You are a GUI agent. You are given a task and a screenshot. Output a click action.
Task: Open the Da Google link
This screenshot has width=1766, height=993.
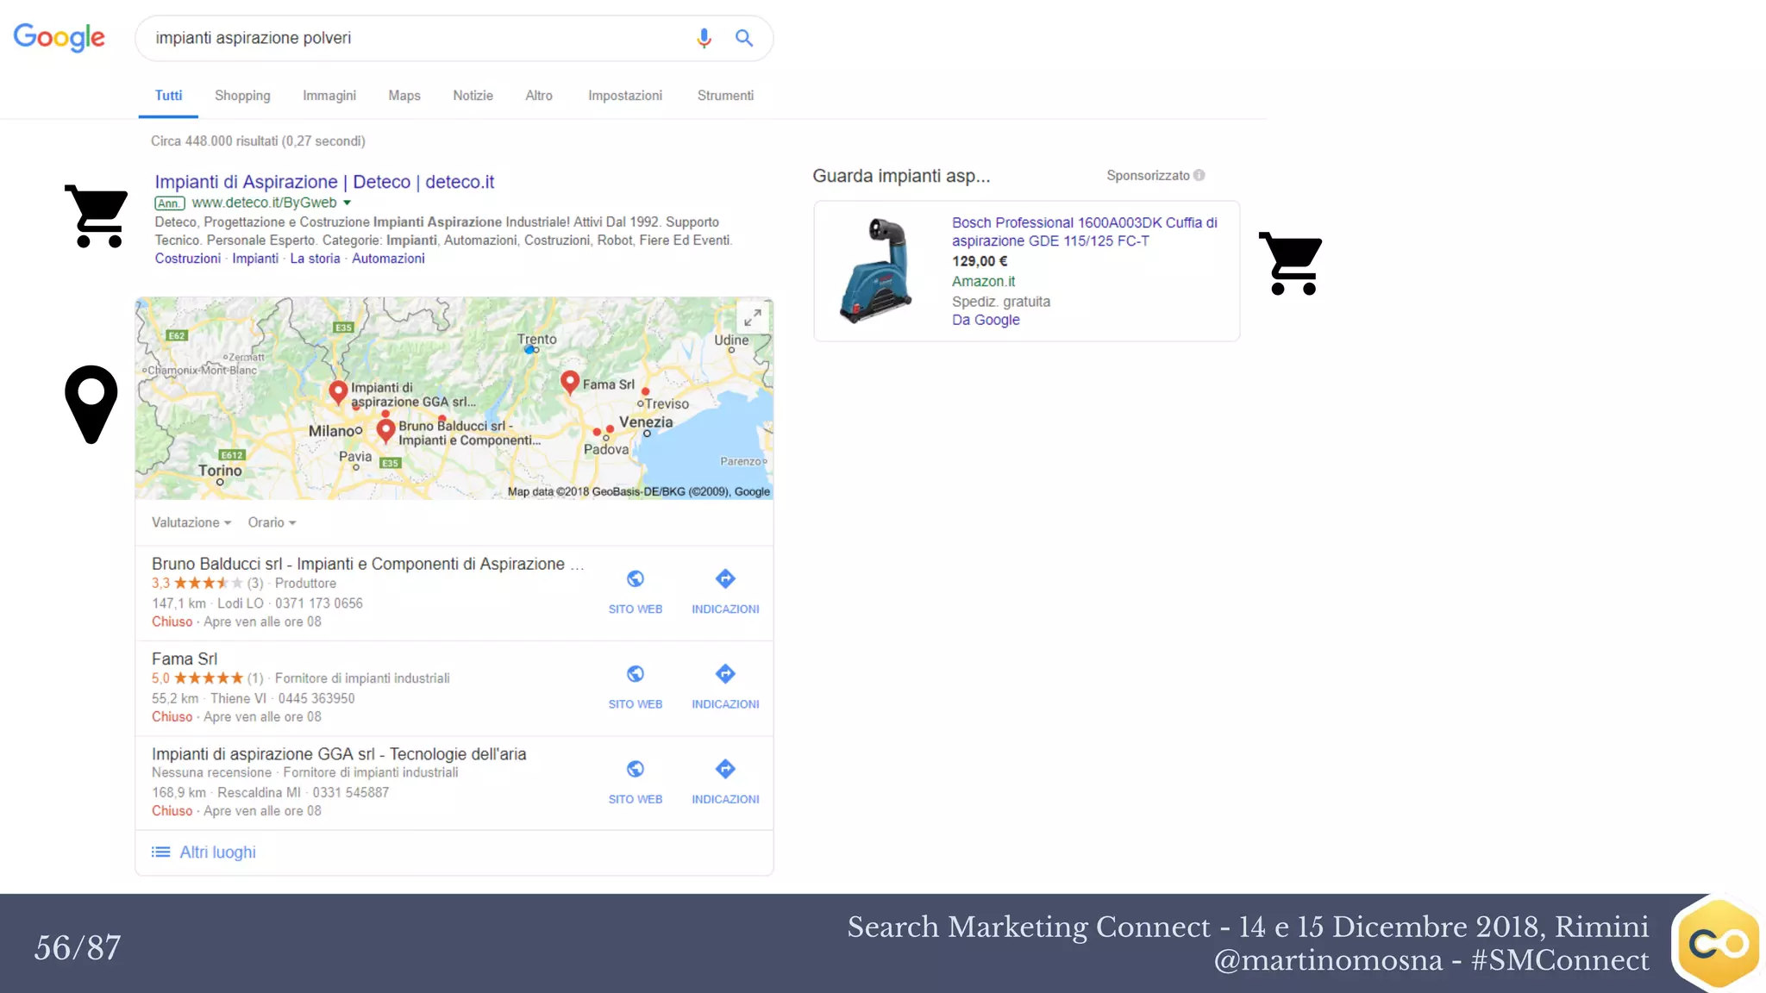click(x=986, y=320)
